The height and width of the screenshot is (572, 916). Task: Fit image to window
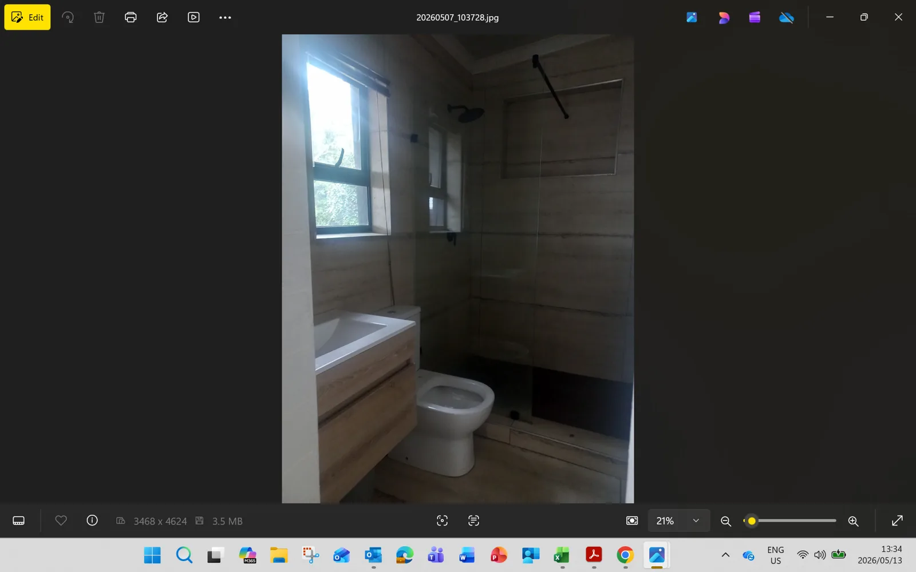click(632, 521)
